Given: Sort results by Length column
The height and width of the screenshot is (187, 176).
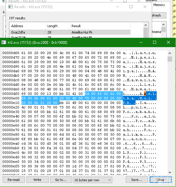Looking at the screenshot, I should [58, 26].
